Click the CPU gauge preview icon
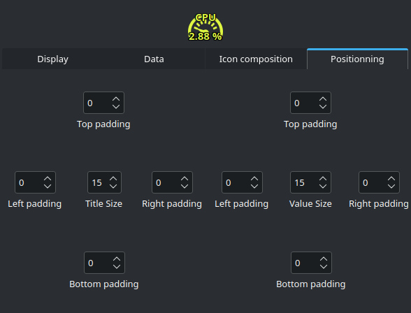The width and height of the screenshot is (411, 313). (206, 27)
